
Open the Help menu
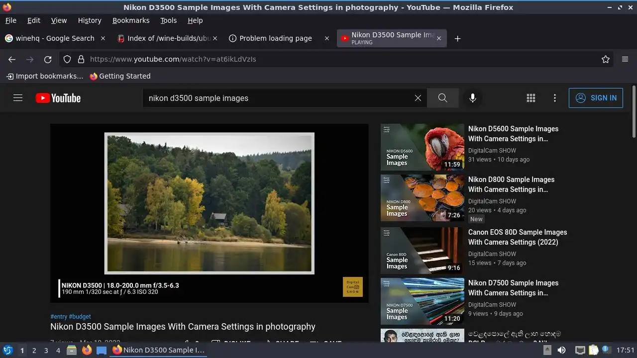coord(195,20)
